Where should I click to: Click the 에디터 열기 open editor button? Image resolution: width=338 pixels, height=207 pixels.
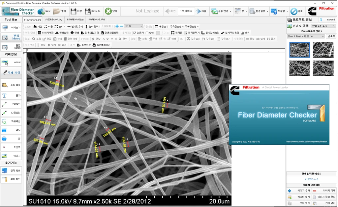point(299,197)
